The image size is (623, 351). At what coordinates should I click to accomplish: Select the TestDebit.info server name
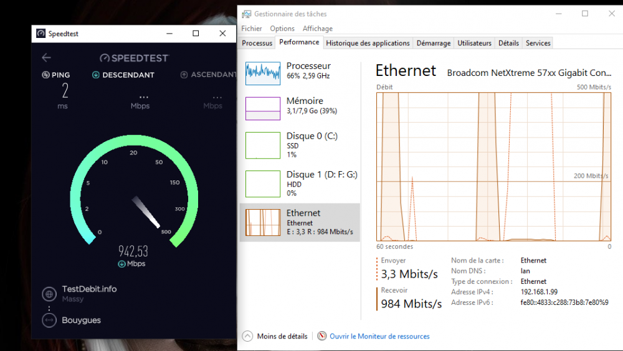89,289
